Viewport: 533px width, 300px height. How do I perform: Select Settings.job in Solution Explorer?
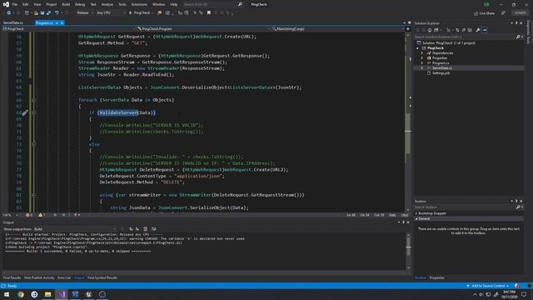tap(441, 73)
